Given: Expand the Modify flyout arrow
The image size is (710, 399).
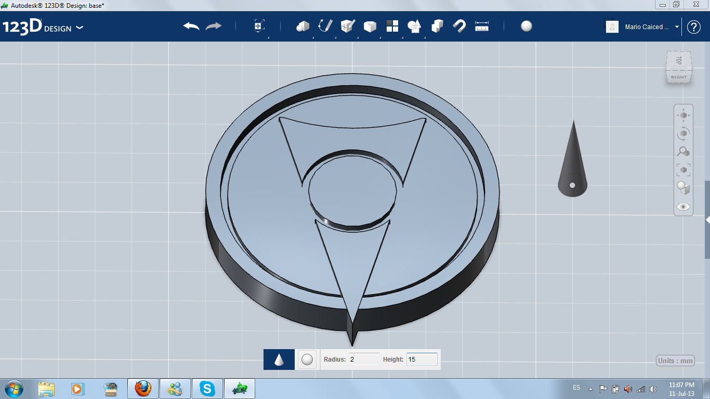Looking at the screenshot, I should [380, 37].
